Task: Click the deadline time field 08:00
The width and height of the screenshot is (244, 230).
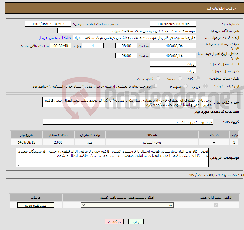Action: (x=126, y=46)
